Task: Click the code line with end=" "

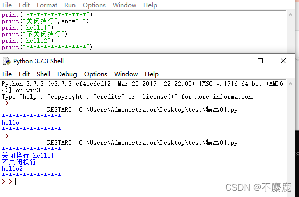Action: click(x=45, y=21)
